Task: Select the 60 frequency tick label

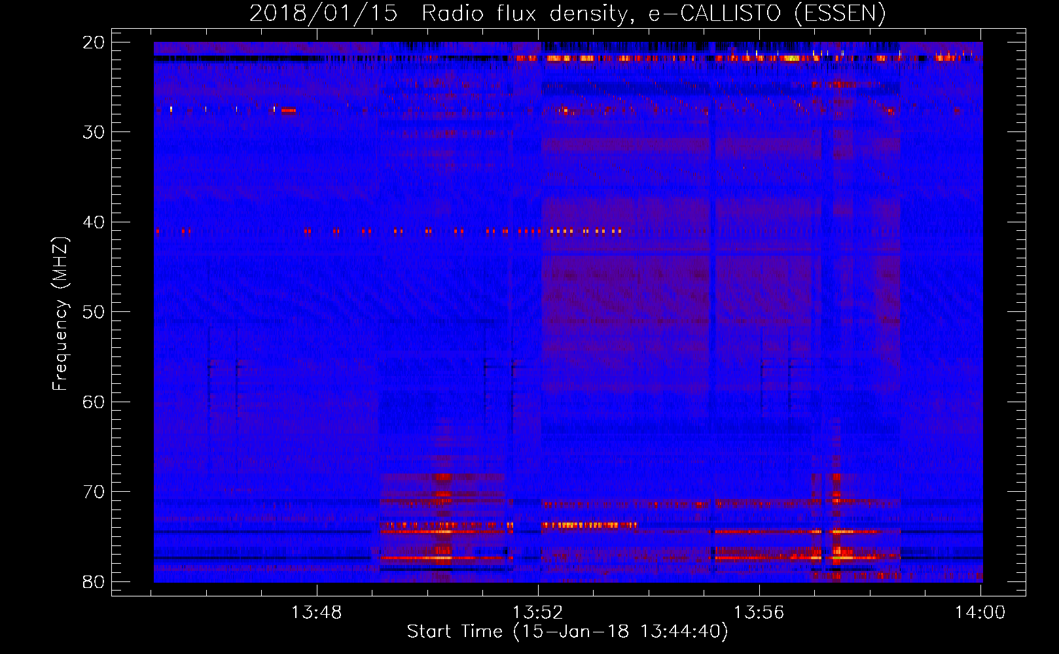Action: pyautogui.click(x=94, y=402)
